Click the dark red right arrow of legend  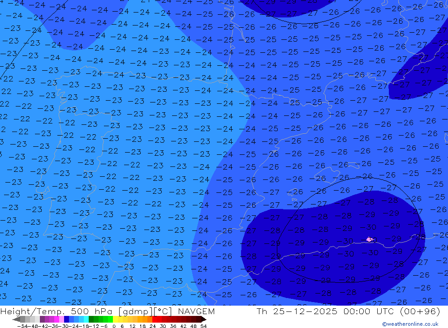(x=204, y=319)
